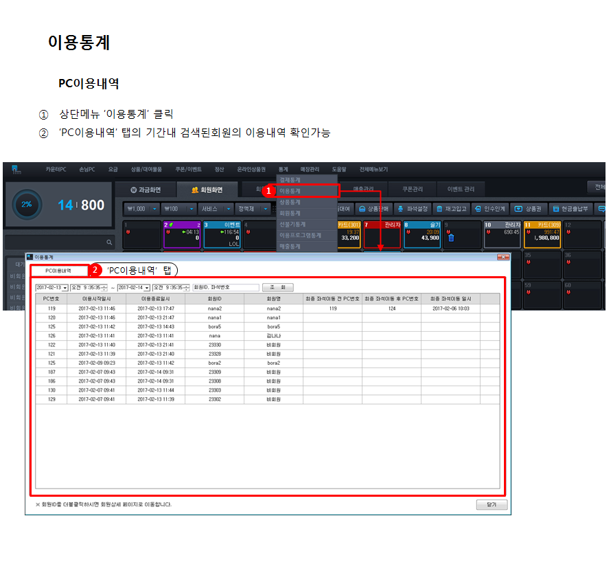Screen dimensions: 611x562
Task: Click the 닫기 button
Action: coord(492,504)
